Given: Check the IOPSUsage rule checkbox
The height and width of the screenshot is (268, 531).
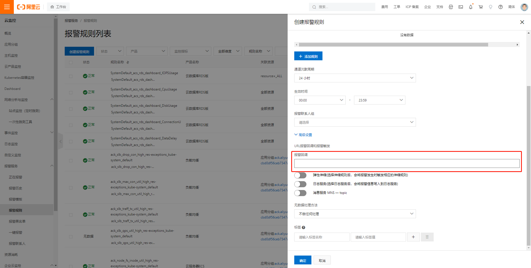Looking at the screenshot, I should (x=71, y=76).
